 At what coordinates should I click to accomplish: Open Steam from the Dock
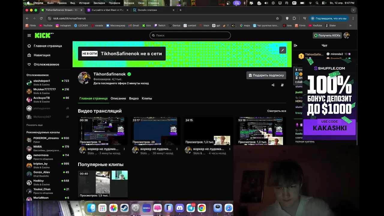tap(124, 208)
